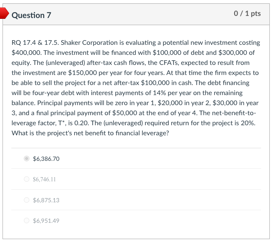Choose the radio button for $6,746.11
This screenshot has height=245, width=274.
[27, 179]
